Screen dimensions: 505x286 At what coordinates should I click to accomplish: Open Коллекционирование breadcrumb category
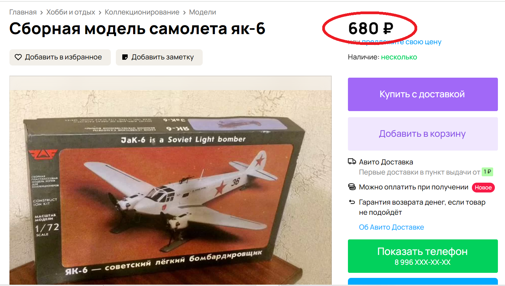[142, 12]
